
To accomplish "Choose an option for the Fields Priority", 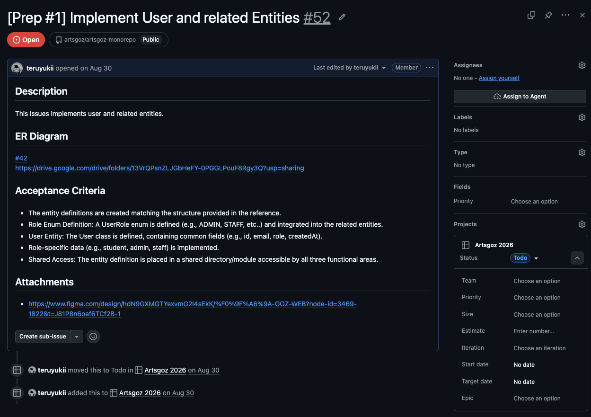I will 534,201.
